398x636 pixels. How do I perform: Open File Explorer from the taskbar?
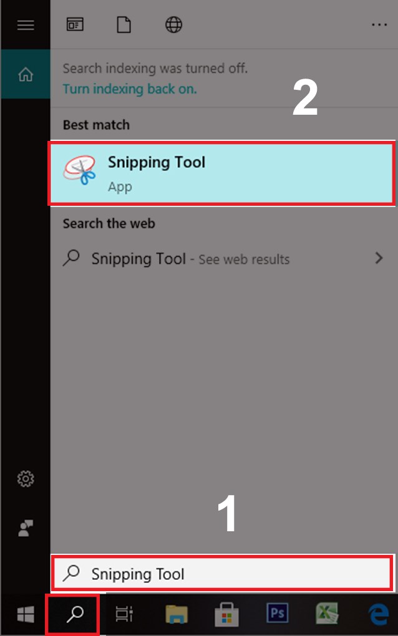(176, 614)
